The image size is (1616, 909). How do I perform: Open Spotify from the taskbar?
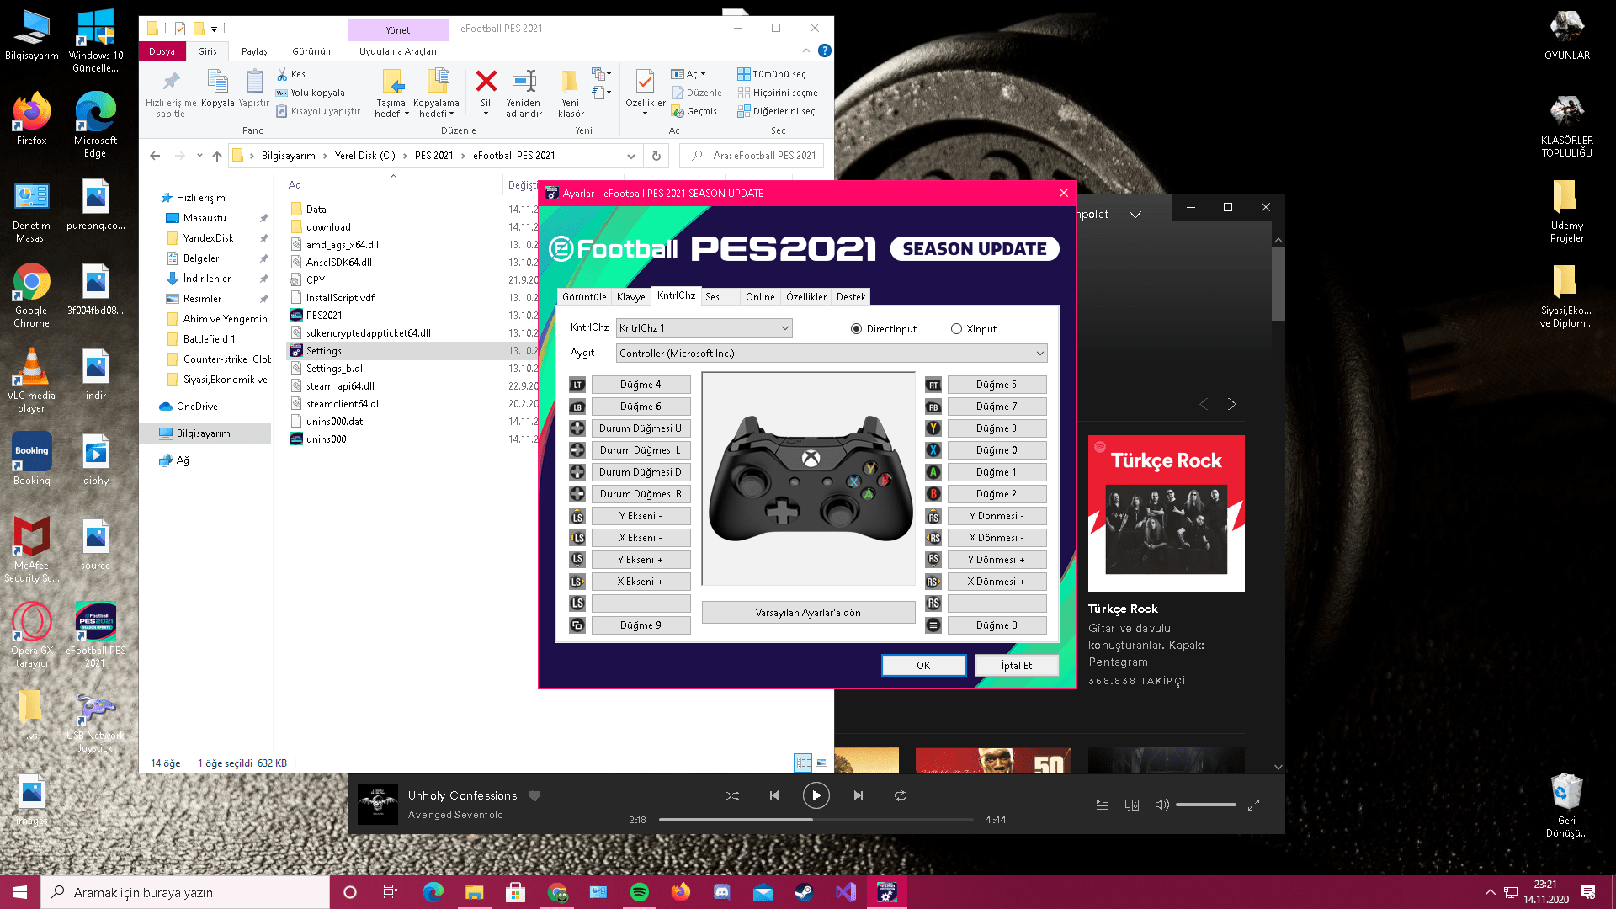click(639, 892)
